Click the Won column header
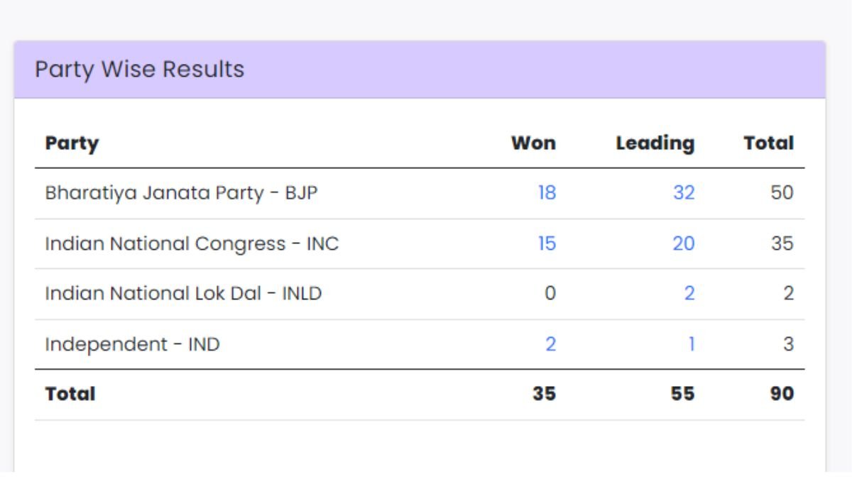852x479 pixels. (533, 143)
